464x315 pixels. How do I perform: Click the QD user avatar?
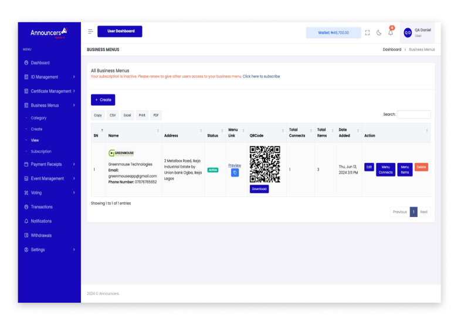(x=408, y=33)
